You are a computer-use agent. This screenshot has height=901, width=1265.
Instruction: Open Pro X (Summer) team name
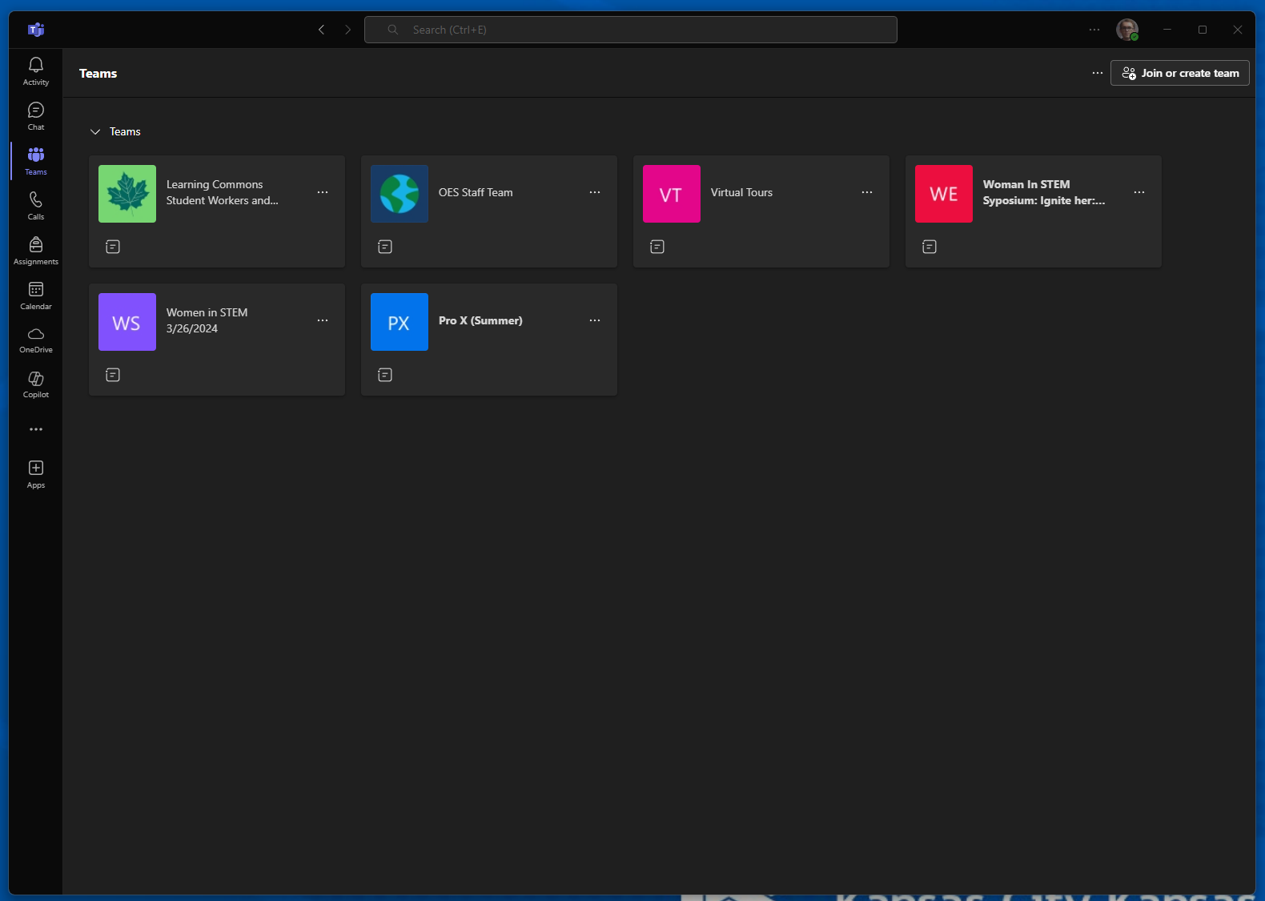(480, 320)
